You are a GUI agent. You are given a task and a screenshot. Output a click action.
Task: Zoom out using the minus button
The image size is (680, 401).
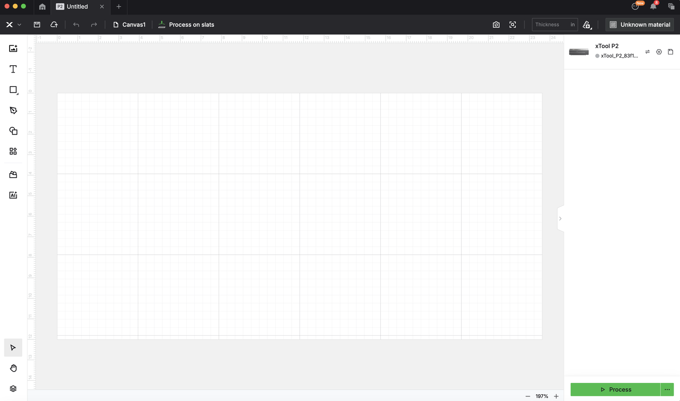pos(528,396)
